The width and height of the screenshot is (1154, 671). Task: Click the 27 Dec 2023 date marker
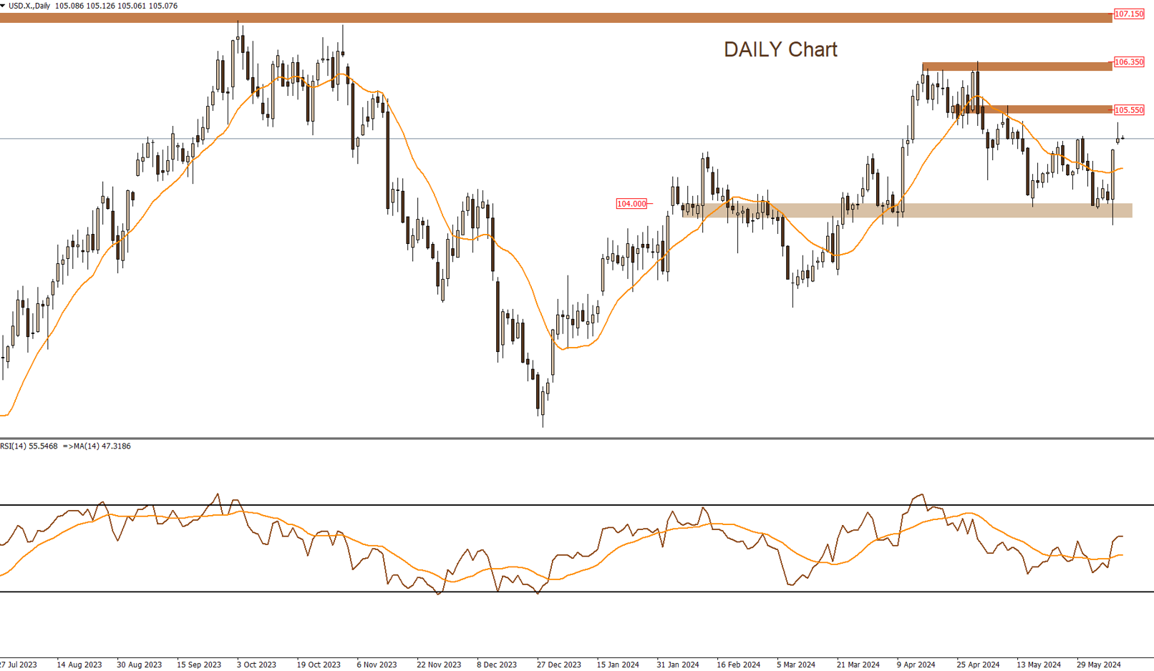(558, 665)
